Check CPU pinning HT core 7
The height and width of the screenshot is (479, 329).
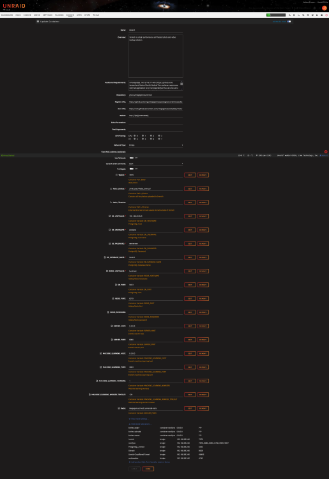pyautogui.click(x=159, y=139)
